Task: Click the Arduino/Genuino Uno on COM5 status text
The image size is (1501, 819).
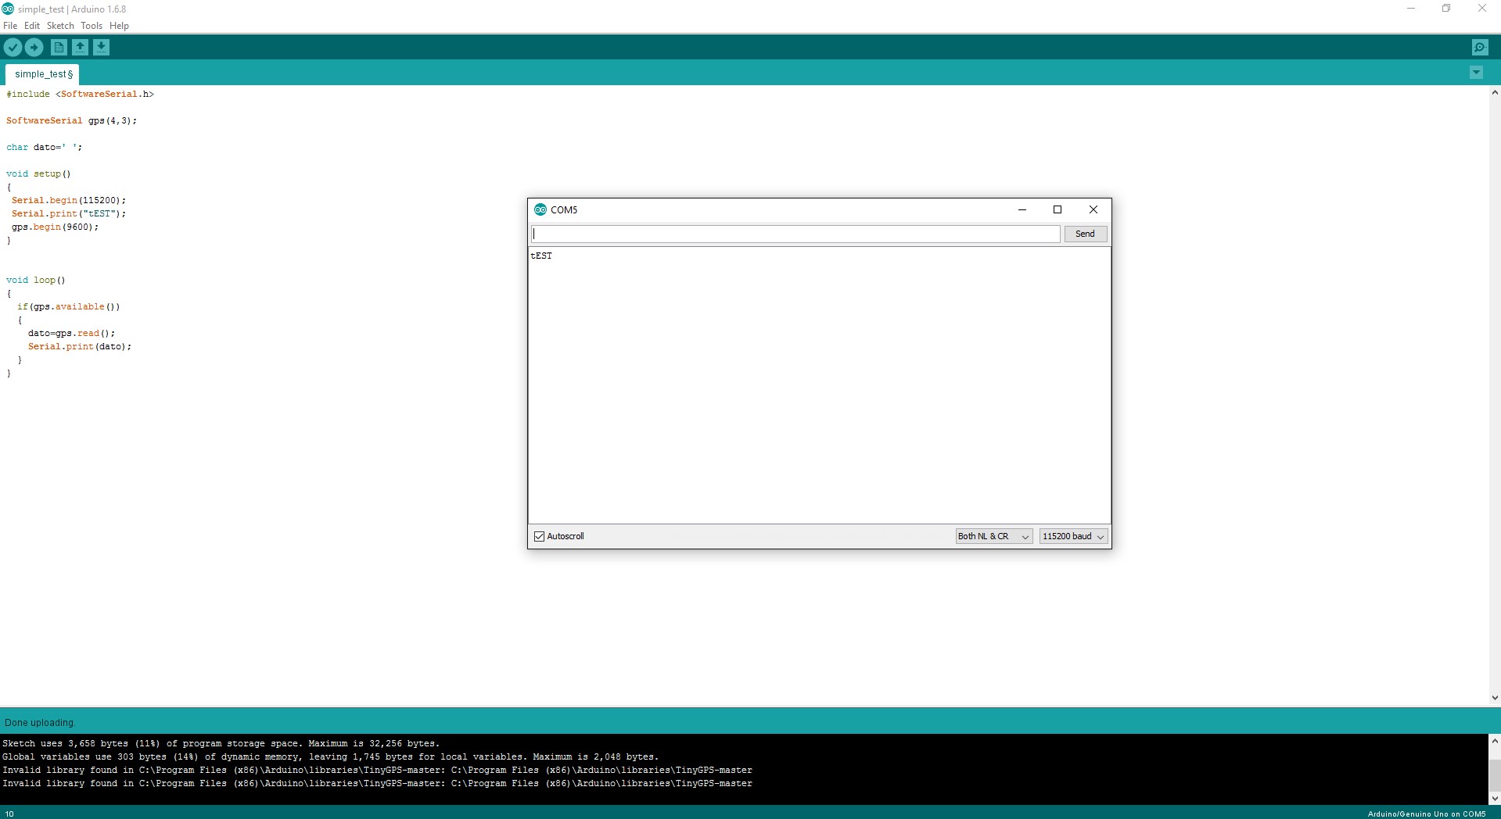Action: (x=1427, y=814)
